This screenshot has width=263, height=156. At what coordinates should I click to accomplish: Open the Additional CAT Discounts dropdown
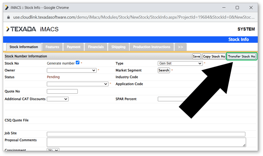57,99
